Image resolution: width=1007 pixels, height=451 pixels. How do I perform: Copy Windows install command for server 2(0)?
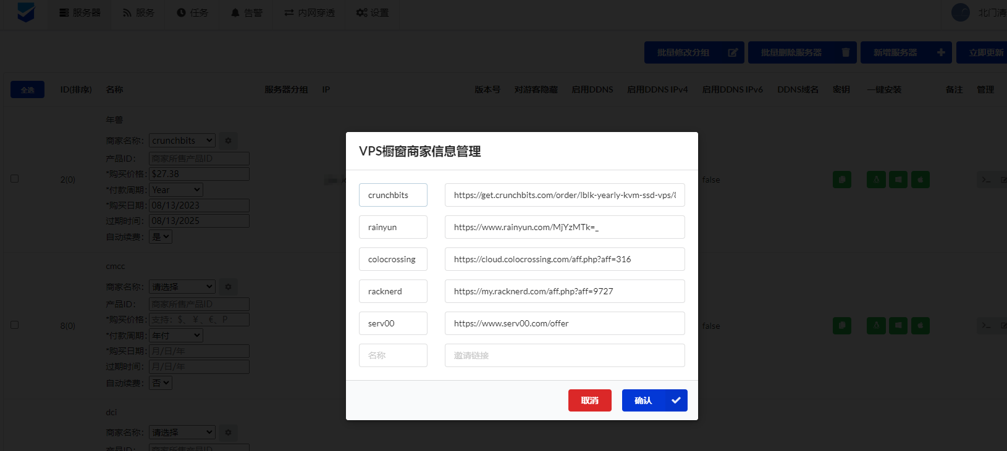click(898, 180)
